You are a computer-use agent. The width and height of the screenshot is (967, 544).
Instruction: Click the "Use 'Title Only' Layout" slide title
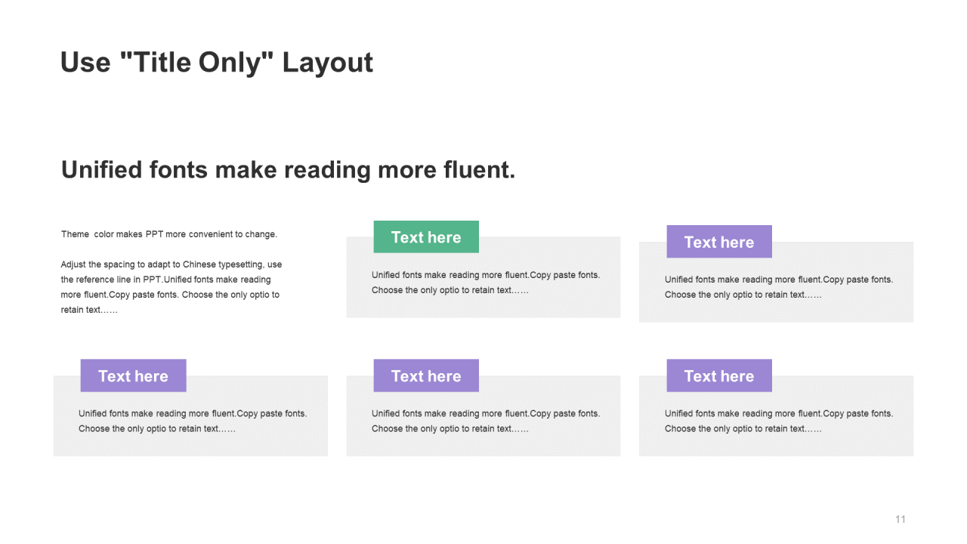coord(216,63)
